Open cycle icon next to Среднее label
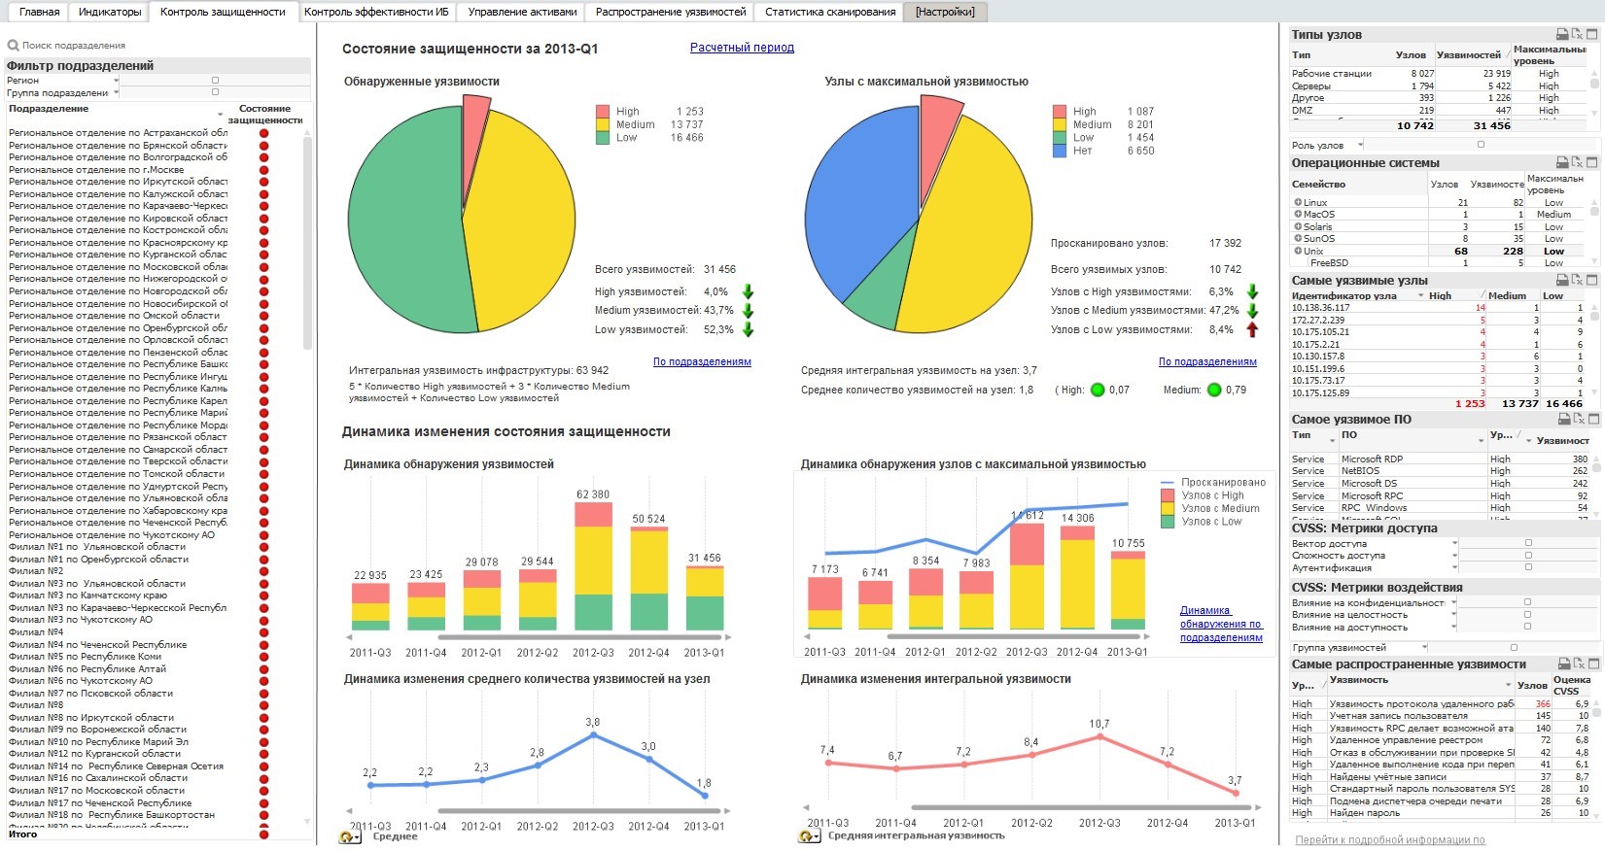Viewport: 1605px width, 851px height. 349,836
